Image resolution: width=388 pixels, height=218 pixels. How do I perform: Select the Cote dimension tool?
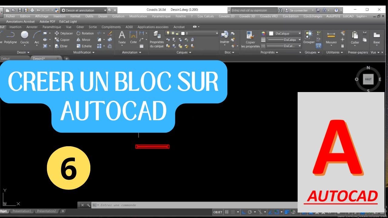coord(133,38)
